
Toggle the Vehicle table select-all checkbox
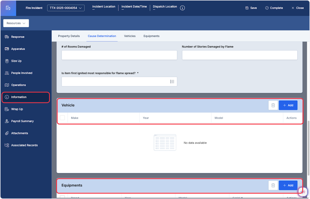(x=62, y=118)
